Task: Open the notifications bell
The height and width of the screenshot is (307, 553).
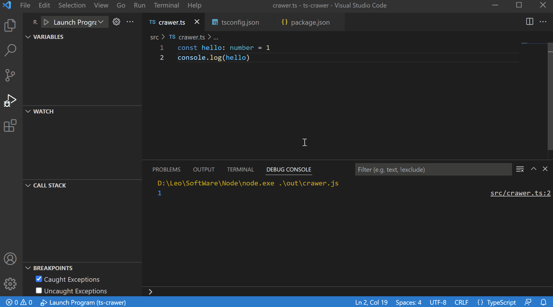Action: pos(543,302)
